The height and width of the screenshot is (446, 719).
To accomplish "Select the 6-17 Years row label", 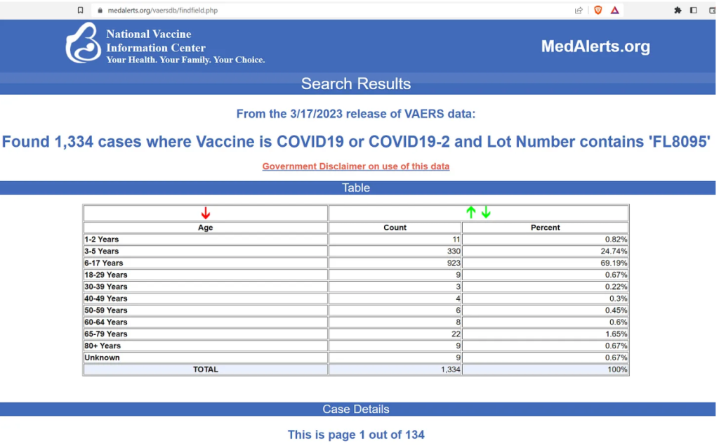I will click(104, 263).
